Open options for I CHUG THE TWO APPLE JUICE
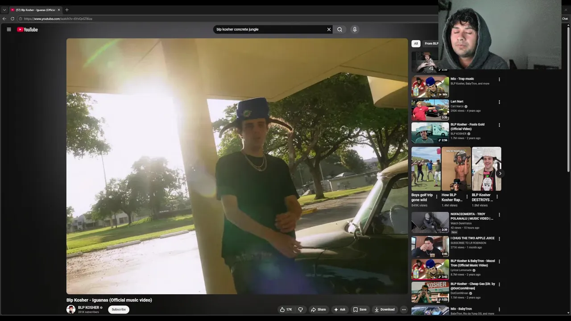This screenshot has width=571, height=321. (x=499, y=239)
